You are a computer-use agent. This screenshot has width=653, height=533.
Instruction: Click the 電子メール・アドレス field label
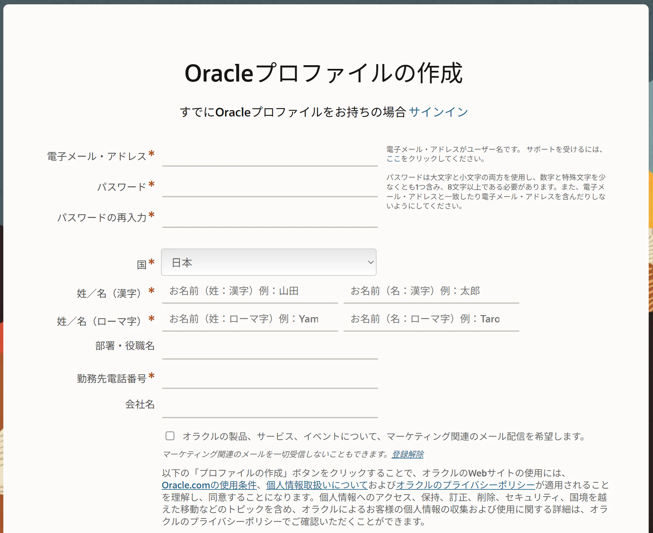(97, 156)
